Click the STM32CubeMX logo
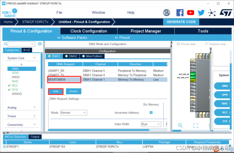This screenshot has height=153, width=234. (x=10, y=13)
